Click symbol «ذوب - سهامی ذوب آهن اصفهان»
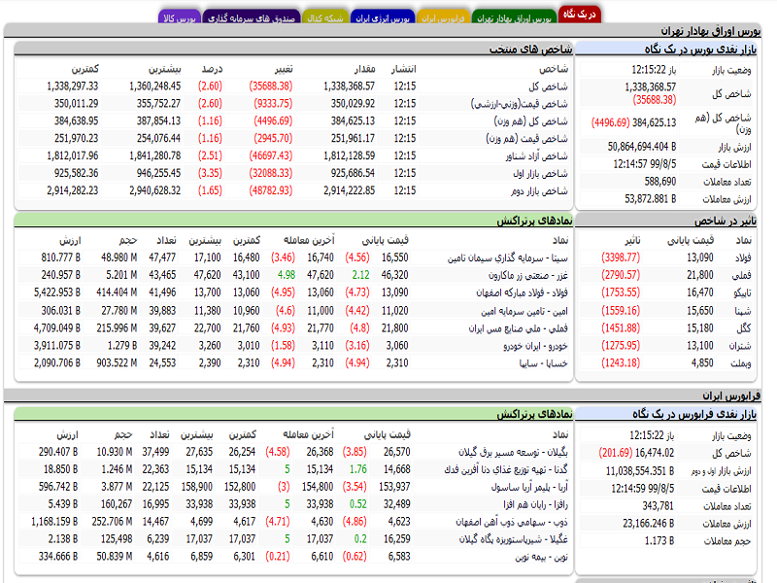The image size is (777, 583). (x=512, y=522)
